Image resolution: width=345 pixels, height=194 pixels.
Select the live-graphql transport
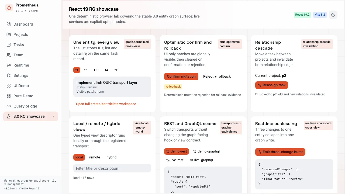[x=201, y=160]
